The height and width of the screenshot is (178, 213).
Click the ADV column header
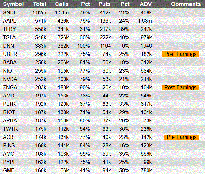[146, 4]
